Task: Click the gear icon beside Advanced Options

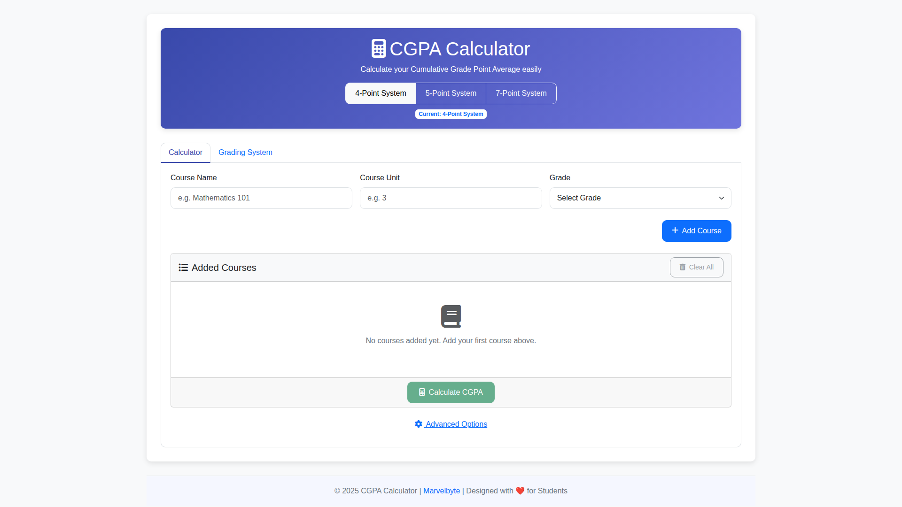Action: pyautogui.click(x=419, y=424)
